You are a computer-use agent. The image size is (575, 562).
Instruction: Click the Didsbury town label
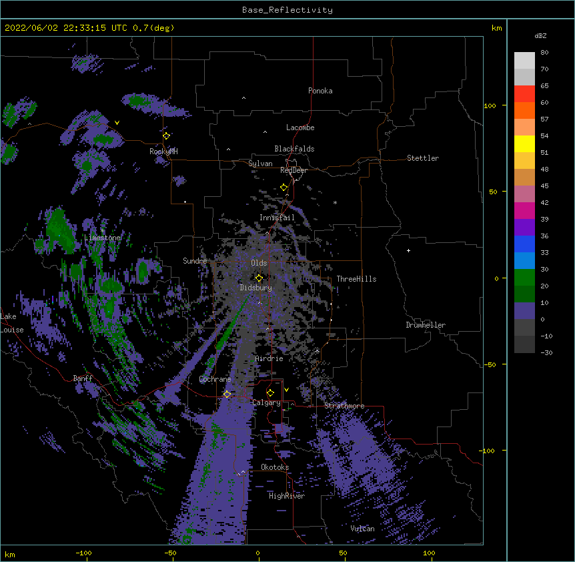coord(256,288)
